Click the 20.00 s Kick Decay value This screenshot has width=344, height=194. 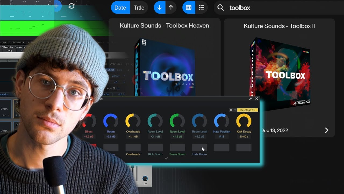tap(244, 137)
